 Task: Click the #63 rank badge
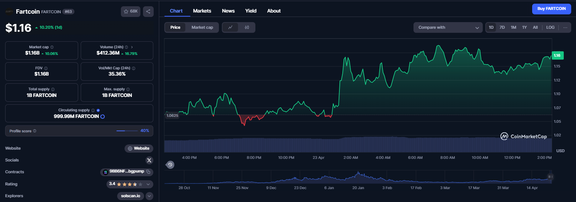click(x=69, y=12)
